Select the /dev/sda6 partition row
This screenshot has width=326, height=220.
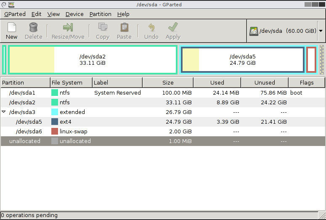click(x=163, y=131)
